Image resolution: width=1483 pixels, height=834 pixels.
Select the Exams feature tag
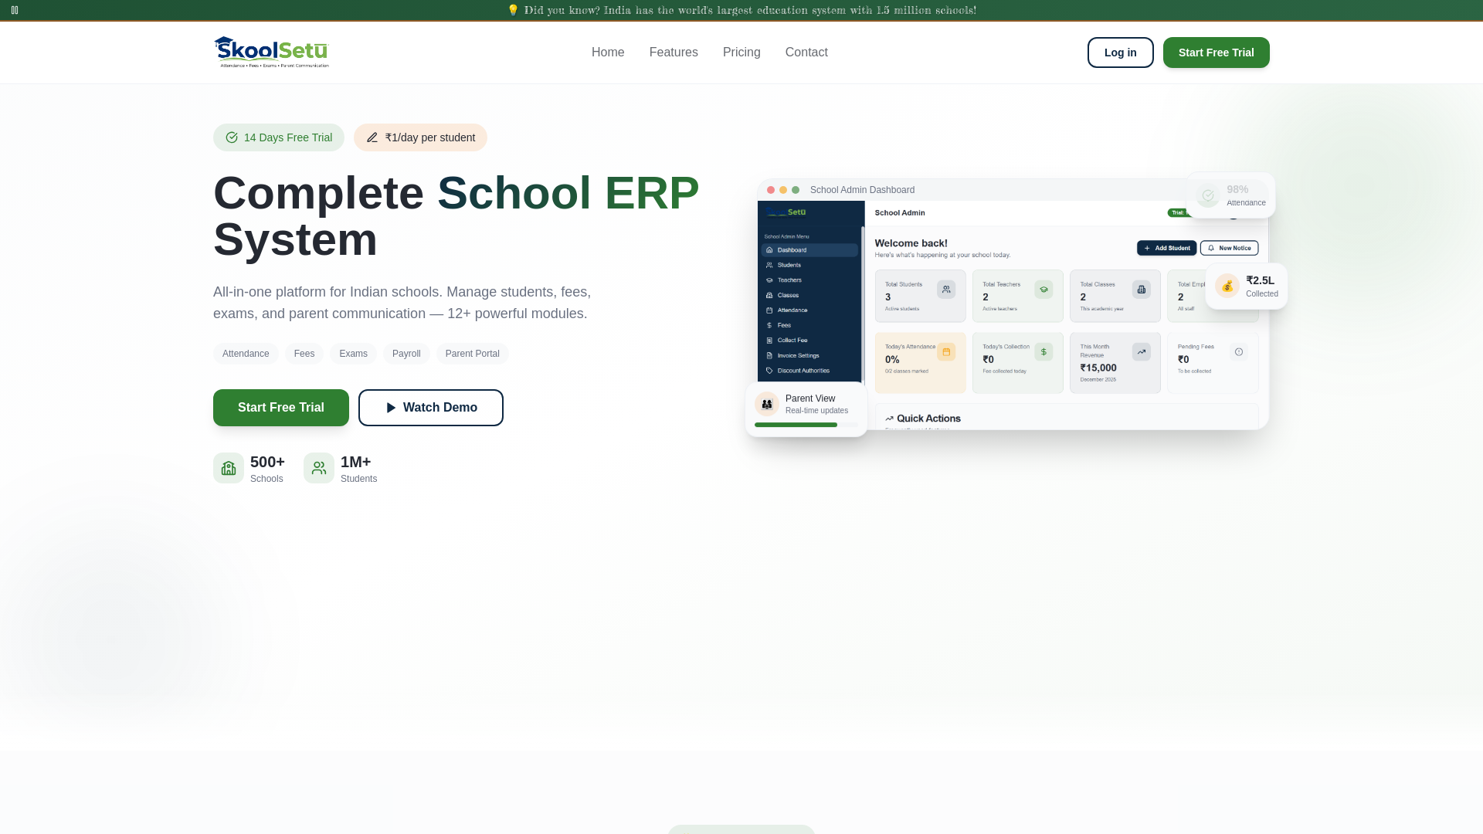(353, 354)
